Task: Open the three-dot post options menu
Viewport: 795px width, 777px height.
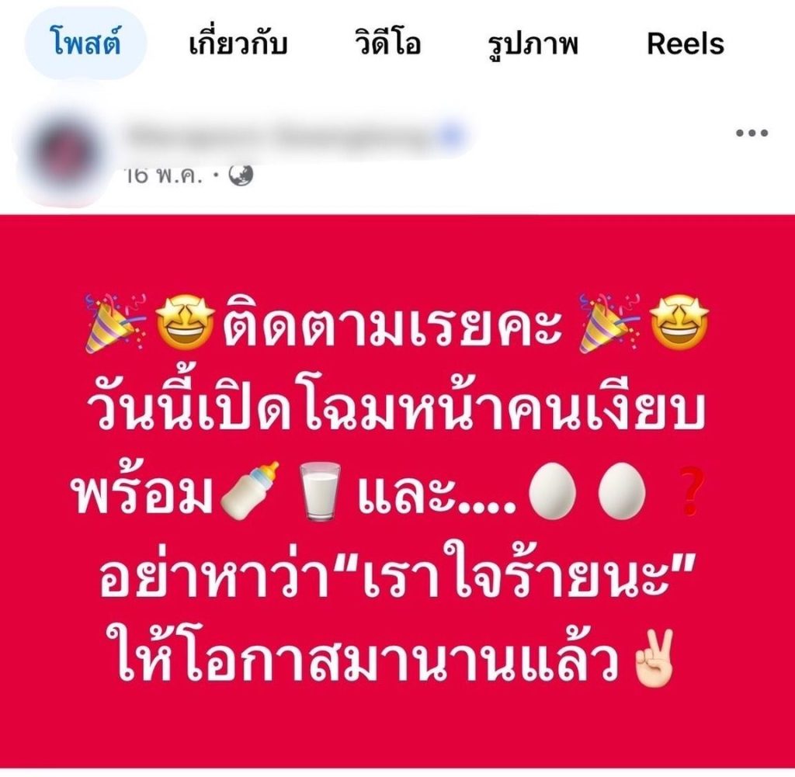Action: tap(752, 134)
